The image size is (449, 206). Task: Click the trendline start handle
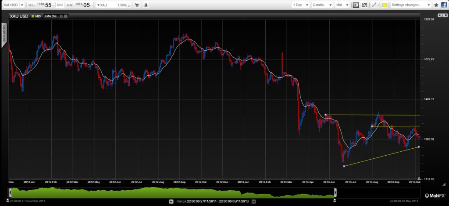click(x=344, y=166)
